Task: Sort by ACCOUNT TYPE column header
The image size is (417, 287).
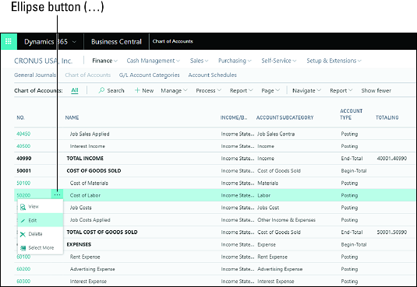Action: pyautogui.click(x=351, y=114)
